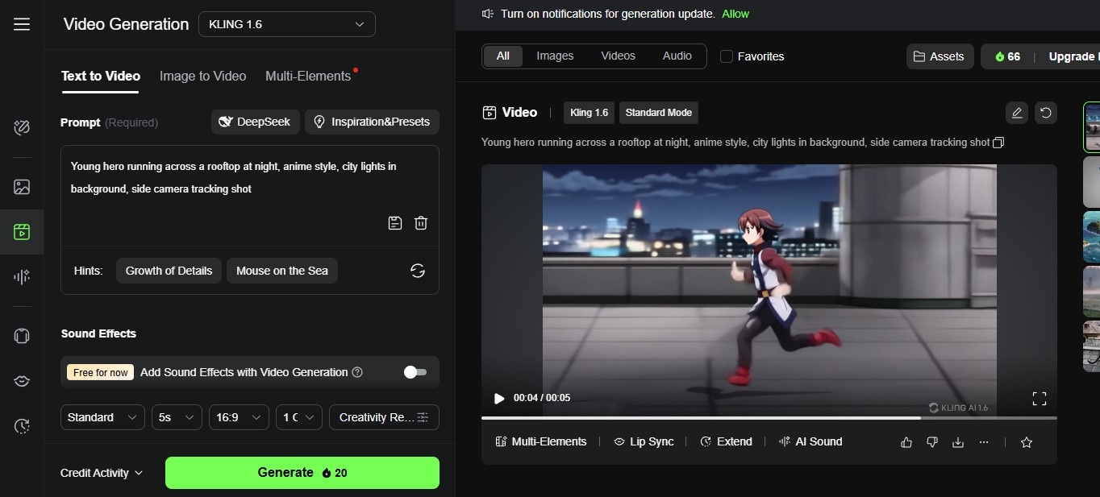This screenshot has height=497, width=1100.
Task: Click Allow notifications link
Action: coord(735,14)
